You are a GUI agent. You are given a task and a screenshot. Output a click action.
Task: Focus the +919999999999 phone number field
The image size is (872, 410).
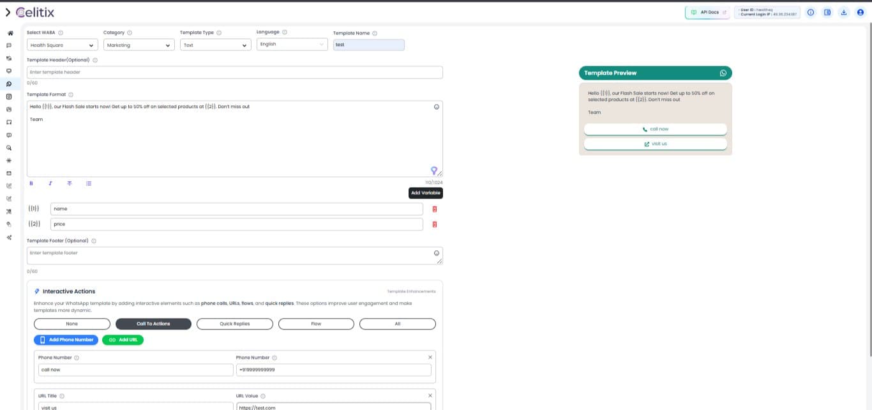334,370
